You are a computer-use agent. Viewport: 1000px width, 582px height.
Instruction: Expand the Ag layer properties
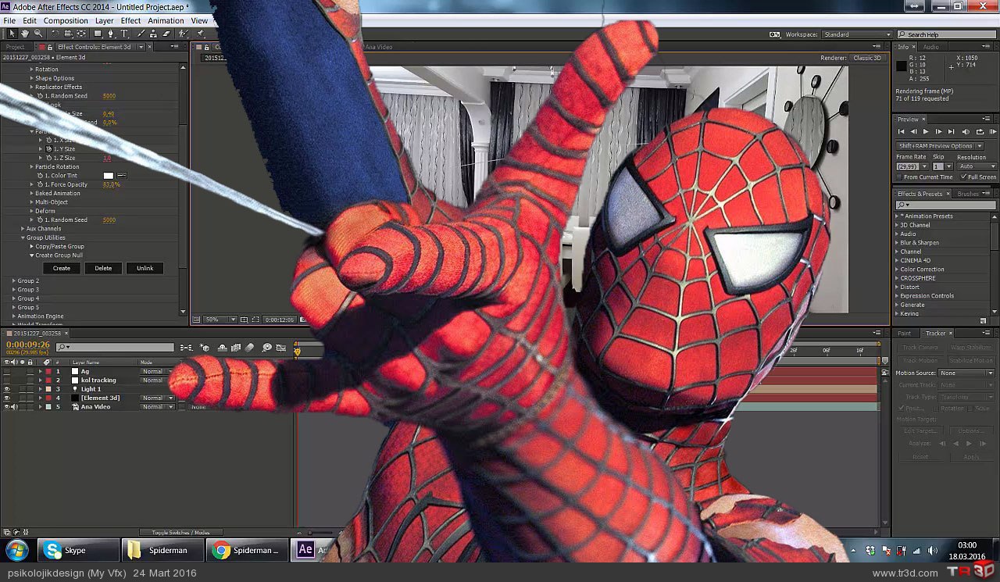coord(41,372)
